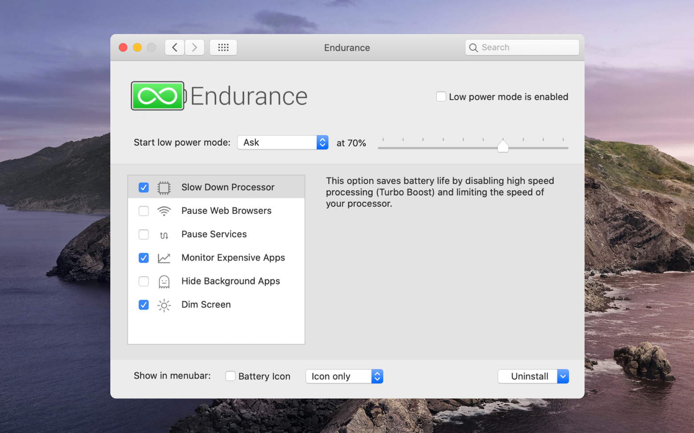Viewport: 694px width, 433px height.
Task: Click the chart icon beside Monitor Expensive Apps
Action: (x=164, y=258)
